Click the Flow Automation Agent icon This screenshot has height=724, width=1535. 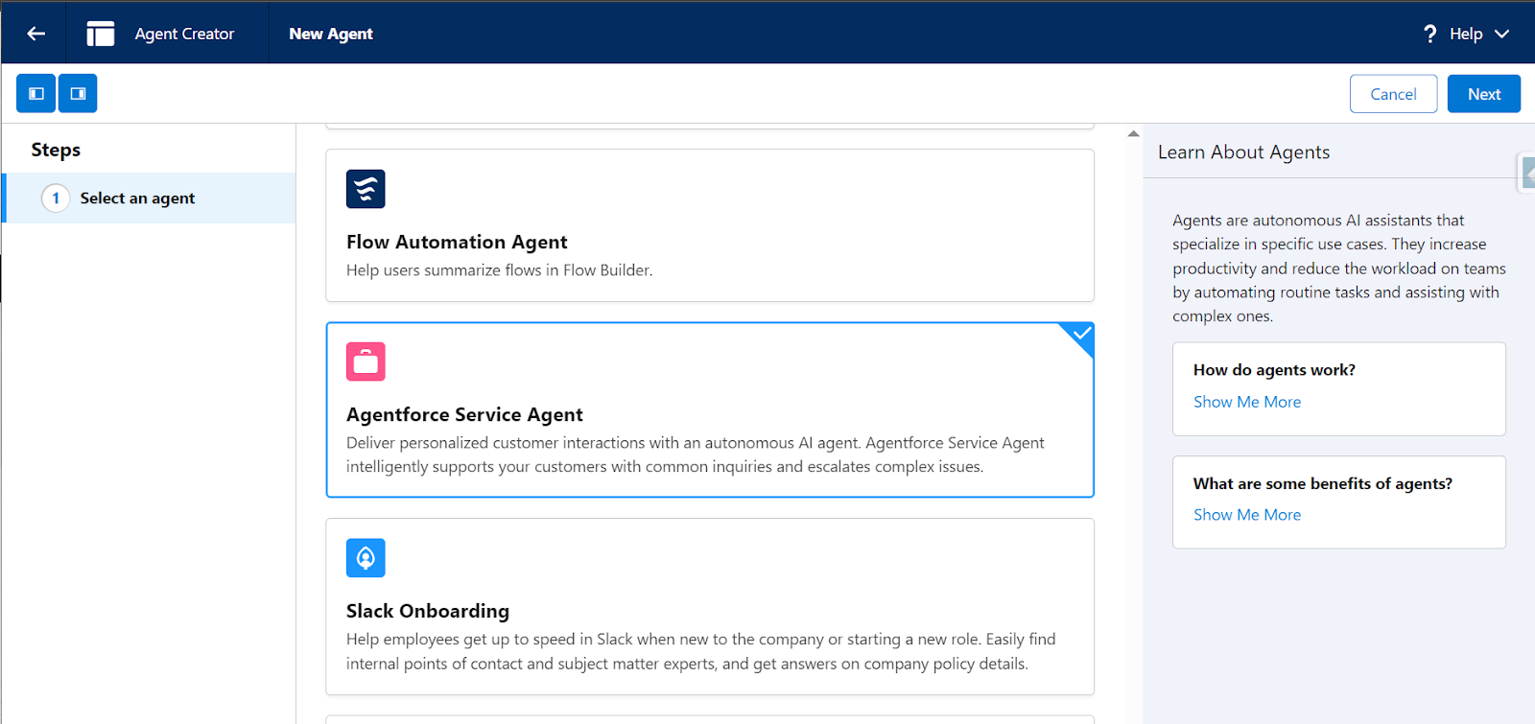[x=366, y=189]
